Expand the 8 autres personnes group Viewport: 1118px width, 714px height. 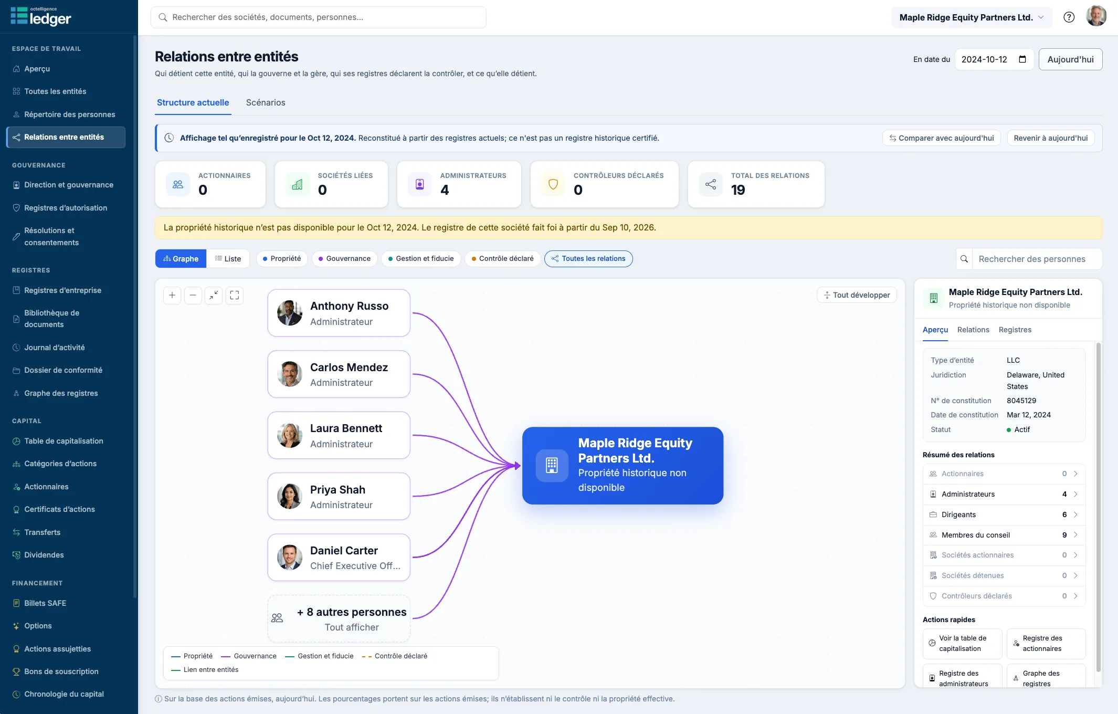coord(339,619)
